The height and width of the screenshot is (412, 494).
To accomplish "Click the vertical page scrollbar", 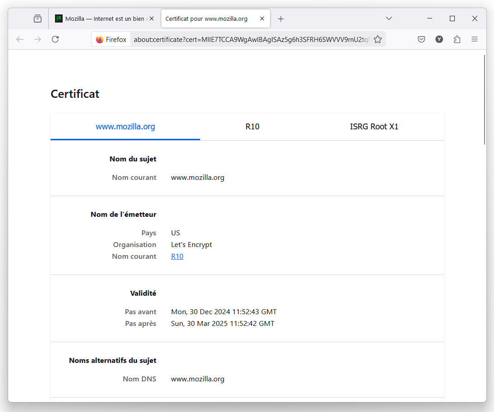I will click(485, 99).
